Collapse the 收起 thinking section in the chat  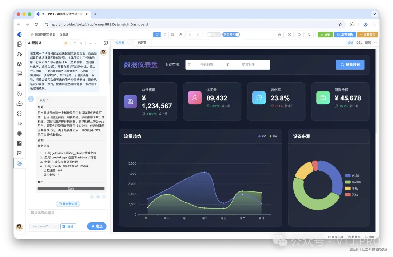coord(43,99)
